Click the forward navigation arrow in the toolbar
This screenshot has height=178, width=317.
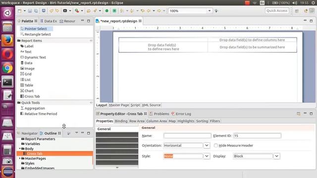point(159,11)
